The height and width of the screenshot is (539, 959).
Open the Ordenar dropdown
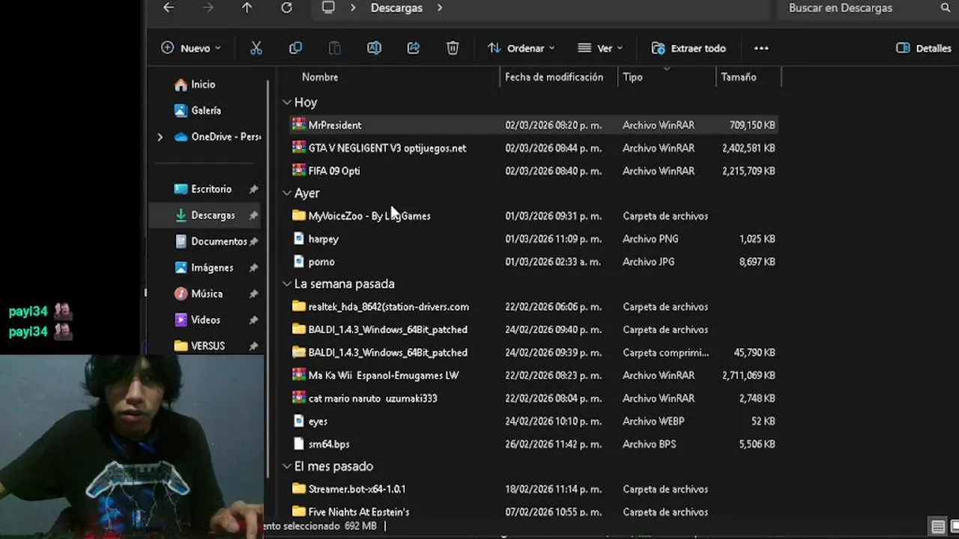click(521, 48)
